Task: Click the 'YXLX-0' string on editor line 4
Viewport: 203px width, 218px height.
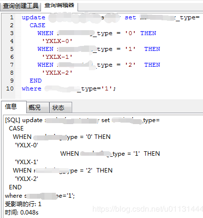Action: 57,41
